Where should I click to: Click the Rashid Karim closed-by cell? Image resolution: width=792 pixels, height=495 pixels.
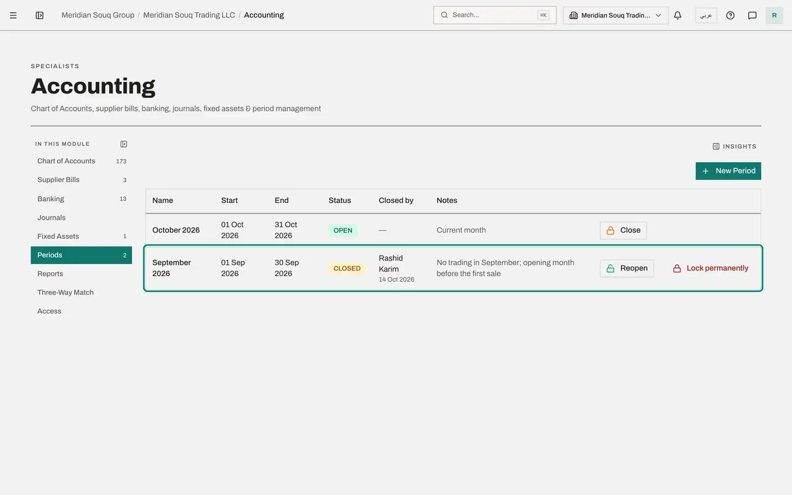[x=397, y=268]
